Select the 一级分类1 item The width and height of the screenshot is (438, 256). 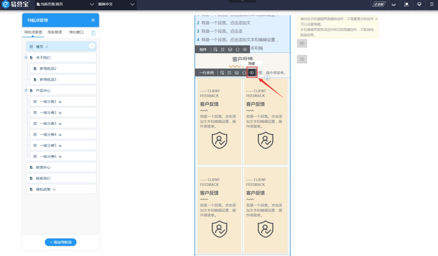63,102
